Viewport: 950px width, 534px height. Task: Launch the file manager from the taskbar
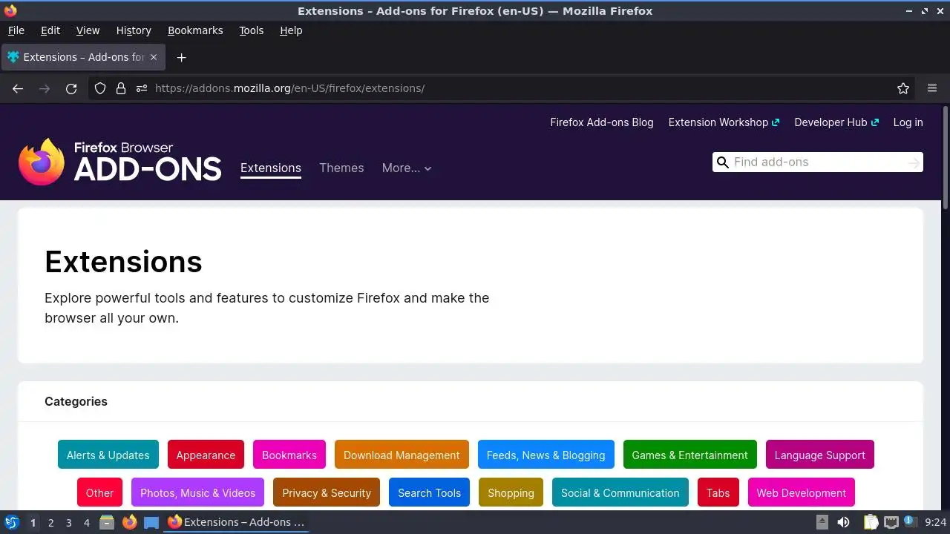tap(107, 522)
